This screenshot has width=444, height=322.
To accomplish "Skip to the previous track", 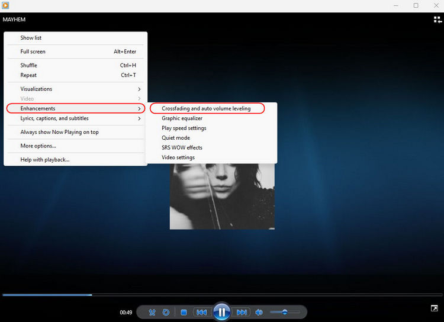I will 202,312.
